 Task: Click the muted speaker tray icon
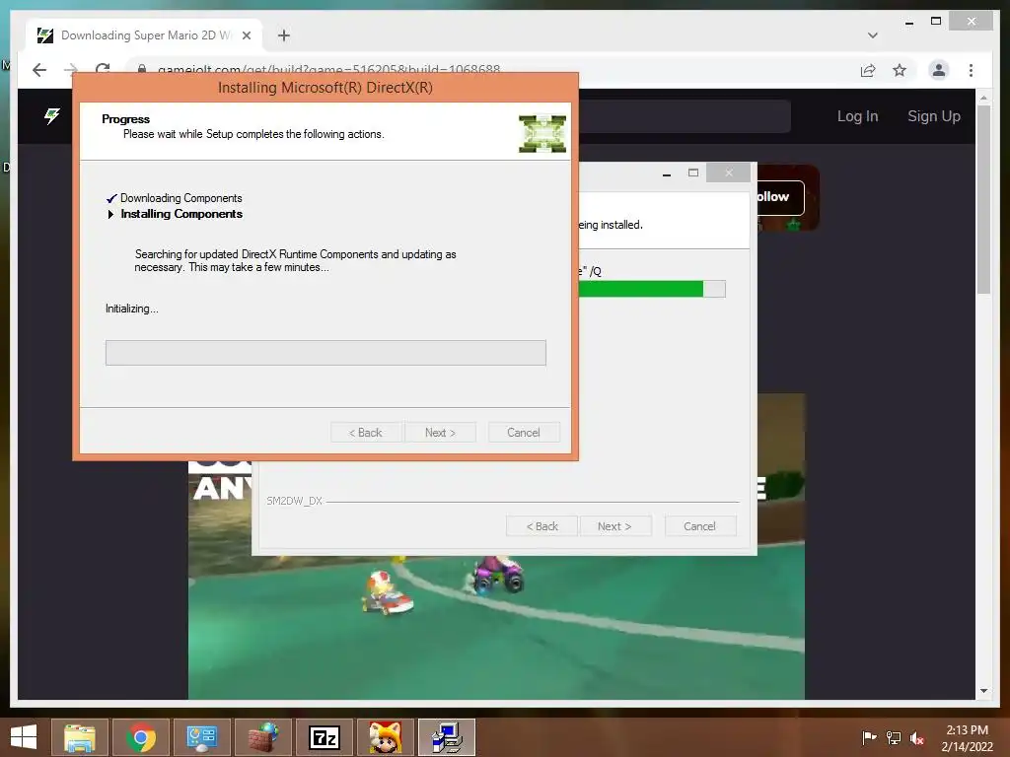917,737
